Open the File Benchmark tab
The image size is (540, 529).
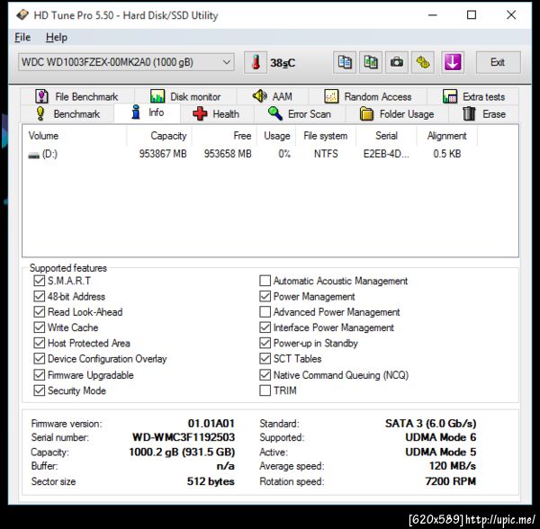pyautogui.click(x=77, y=96)
